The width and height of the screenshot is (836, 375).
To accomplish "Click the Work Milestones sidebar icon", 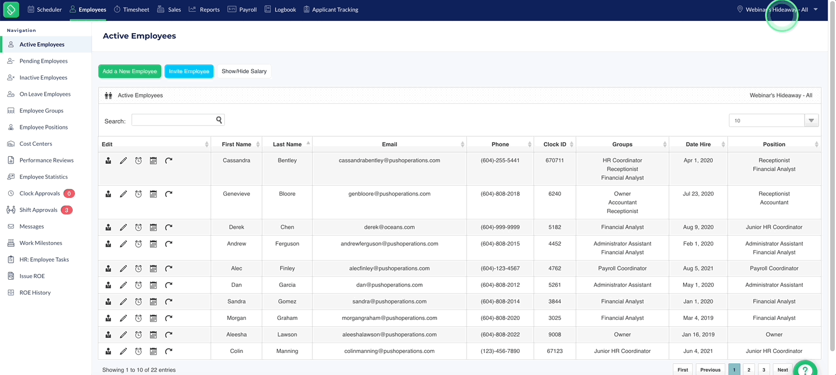I will [10, 243].
